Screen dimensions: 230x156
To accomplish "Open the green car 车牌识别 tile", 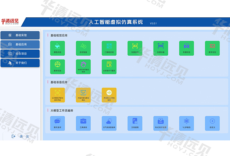I will coord(186,48).
